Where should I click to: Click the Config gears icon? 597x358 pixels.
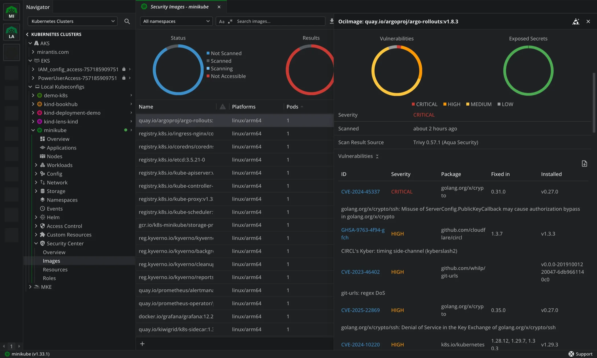click(42, 174)
